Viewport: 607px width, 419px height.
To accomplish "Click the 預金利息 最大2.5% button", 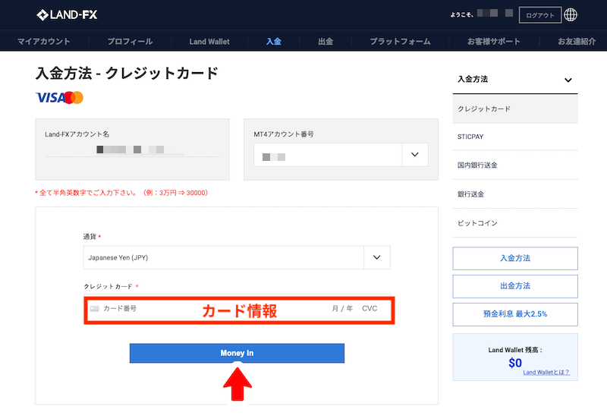I will 515,314.
